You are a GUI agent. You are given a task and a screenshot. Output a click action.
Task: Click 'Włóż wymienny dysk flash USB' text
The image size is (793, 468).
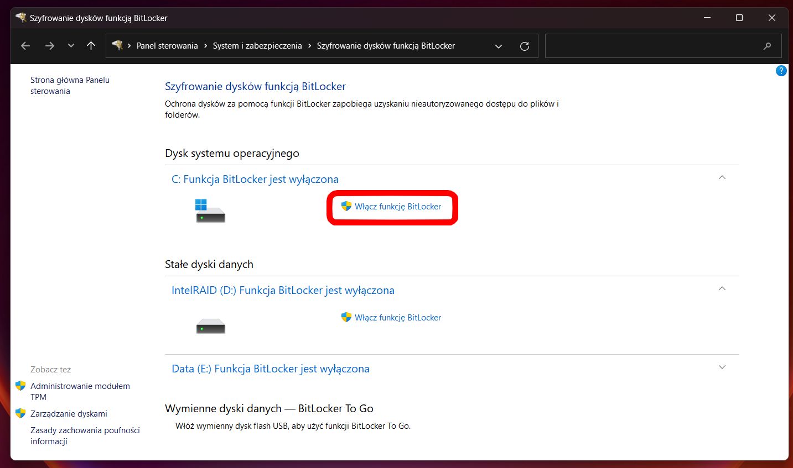(293, 426)
